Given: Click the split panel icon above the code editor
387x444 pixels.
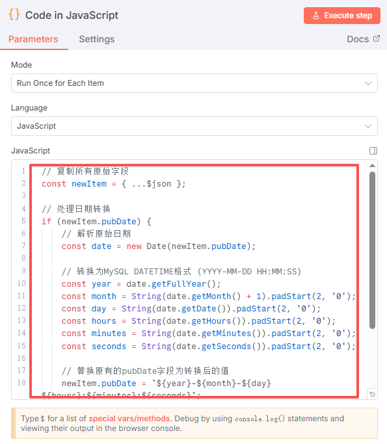Looking at the screenshot, I should [373, 151].
